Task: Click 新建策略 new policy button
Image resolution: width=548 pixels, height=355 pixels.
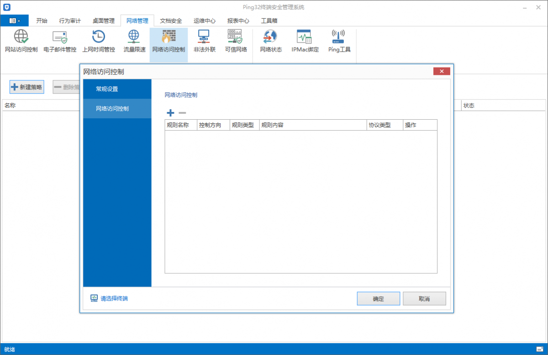Action: click(x=27, y=87)
